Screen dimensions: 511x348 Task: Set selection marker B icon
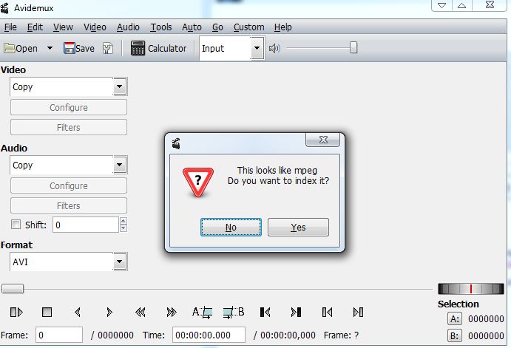point(233,313)
